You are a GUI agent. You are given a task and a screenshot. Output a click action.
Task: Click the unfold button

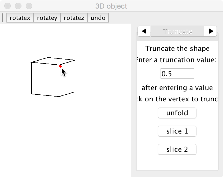point(177,113)
